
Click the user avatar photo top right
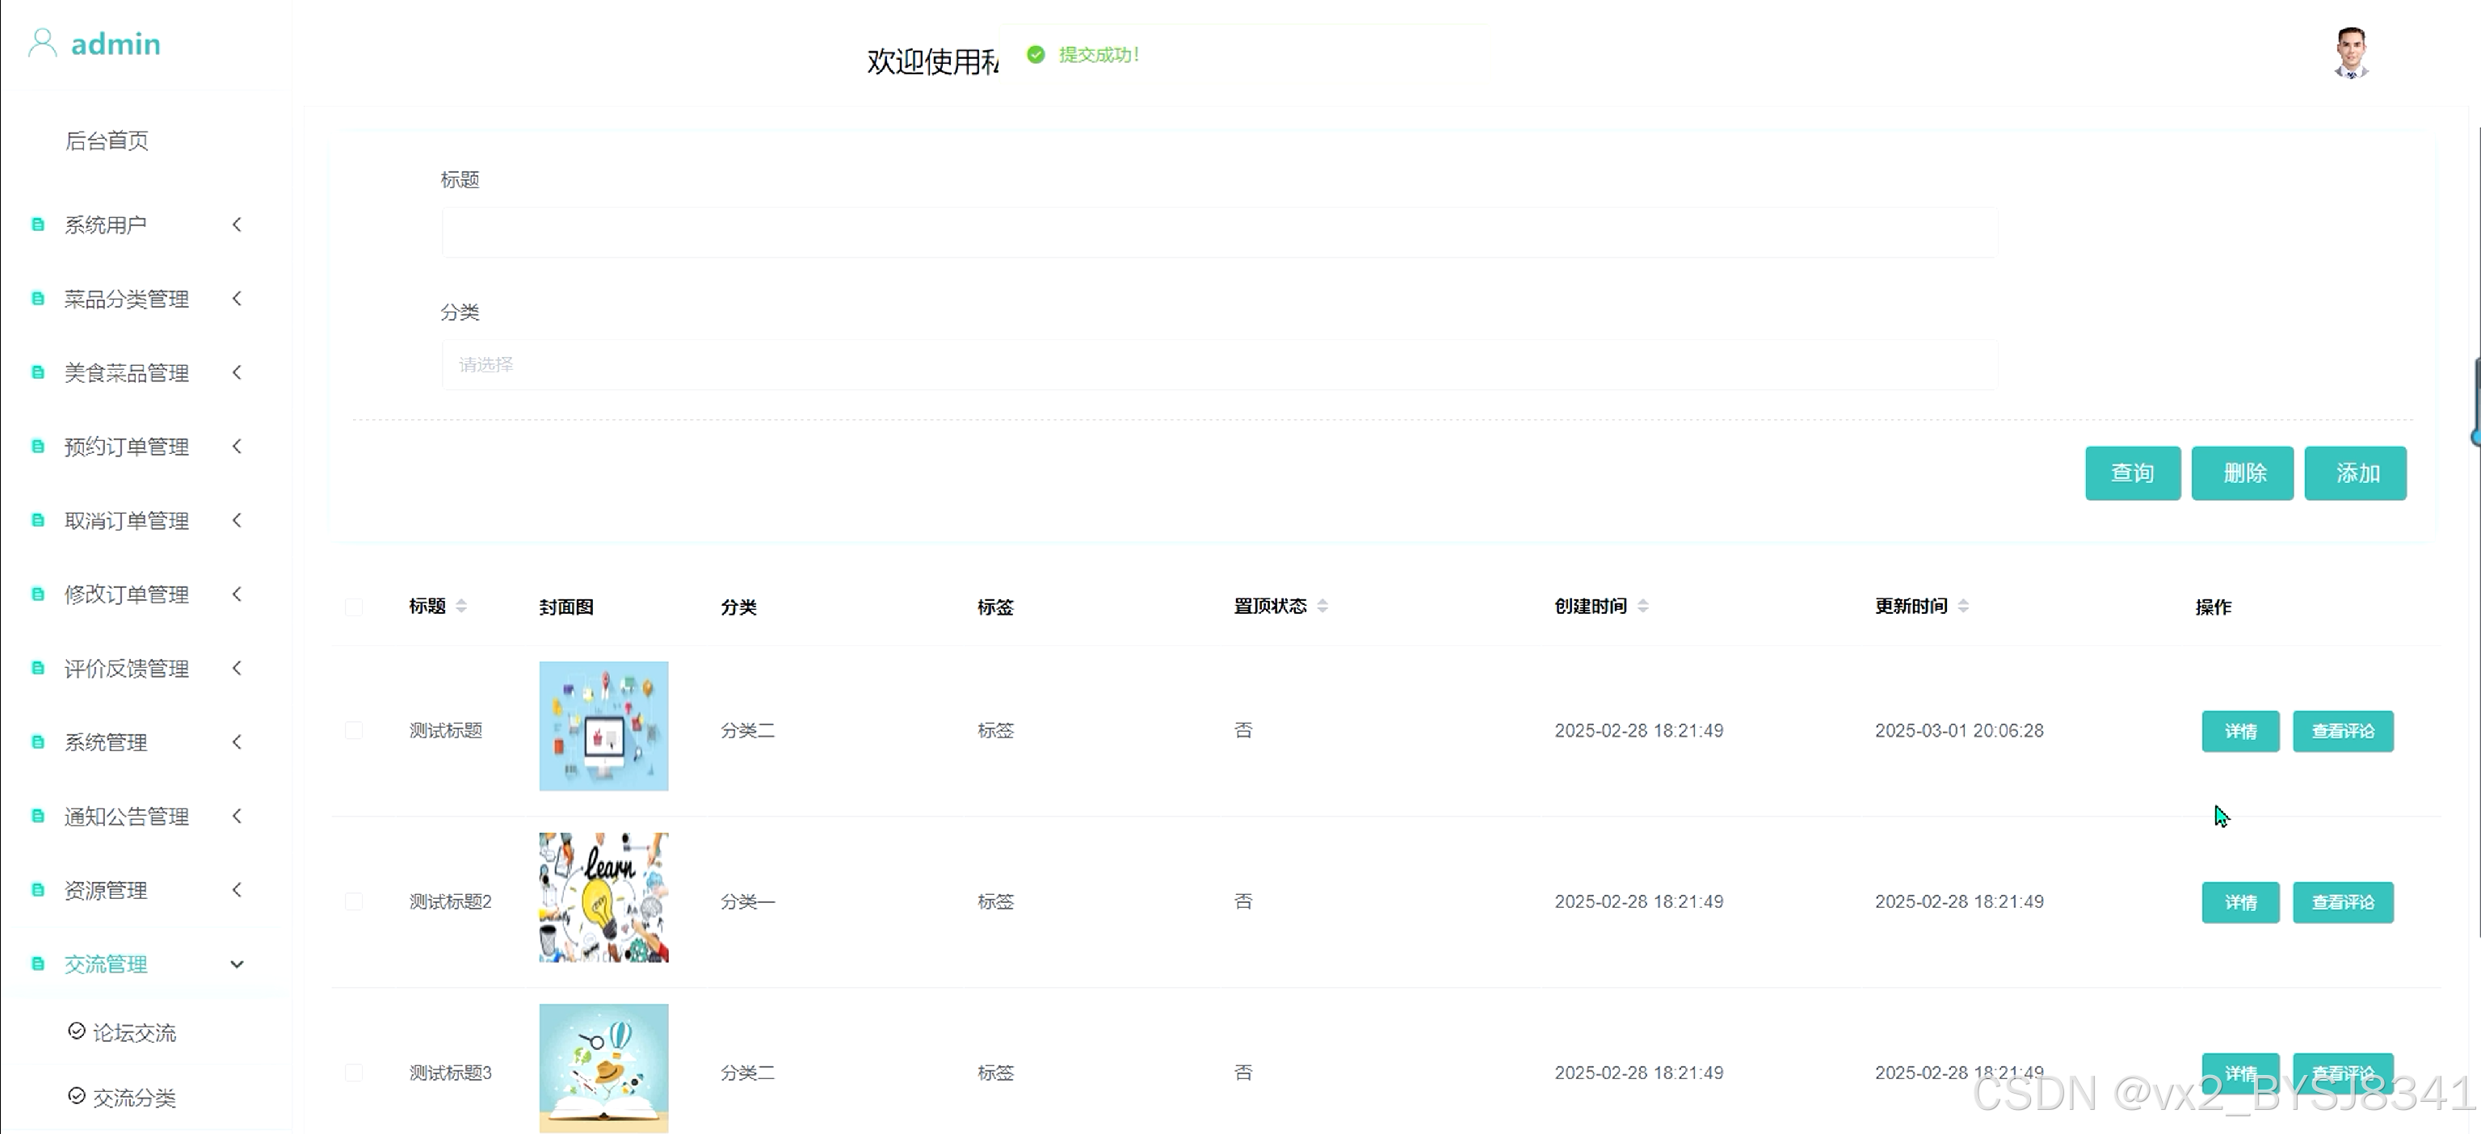pos(2350,53)
